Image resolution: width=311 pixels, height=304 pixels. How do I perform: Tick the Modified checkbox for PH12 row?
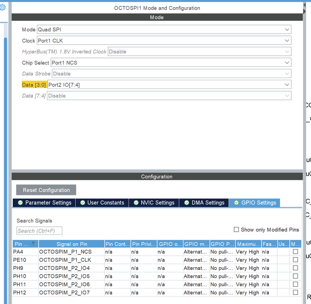click(295, 292)
